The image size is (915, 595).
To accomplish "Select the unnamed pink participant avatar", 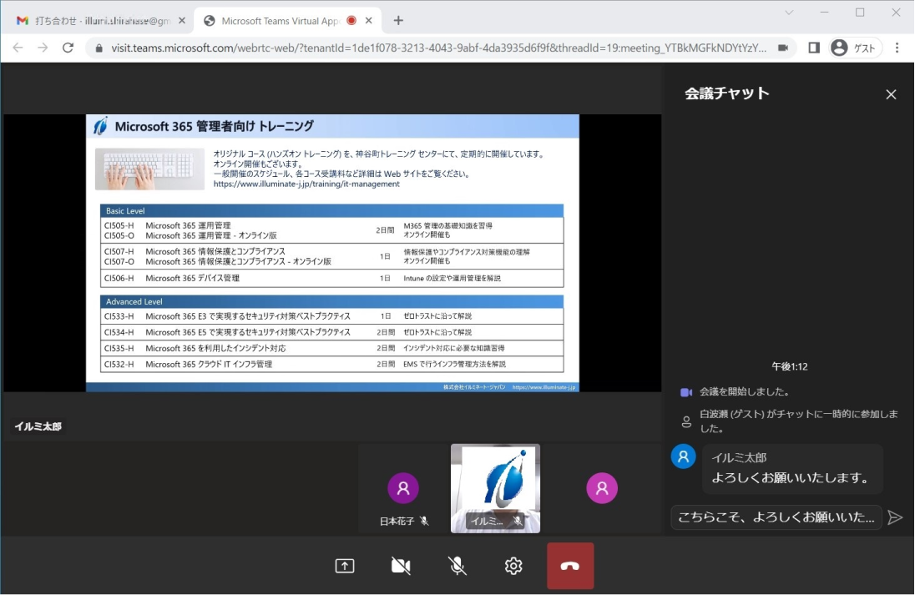I will [602, 487].
